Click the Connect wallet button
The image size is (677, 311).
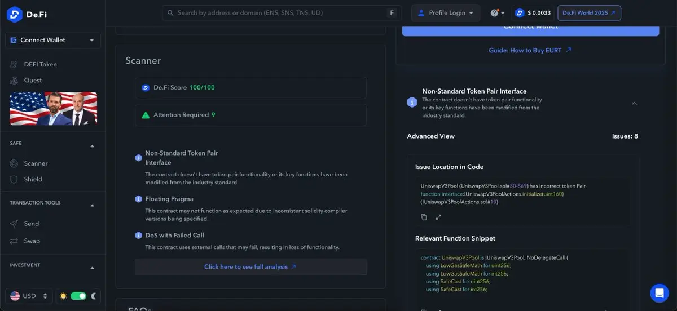click(x=530, y=29)
